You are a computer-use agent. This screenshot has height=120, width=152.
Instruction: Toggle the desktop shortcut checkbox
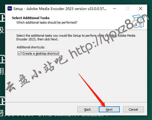click(x=19, y=53)
